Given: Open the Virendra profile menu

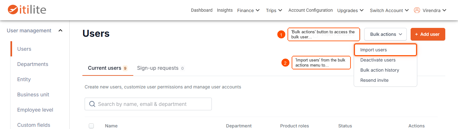Looking at the screenshot, I should click(x=434, y=10).
